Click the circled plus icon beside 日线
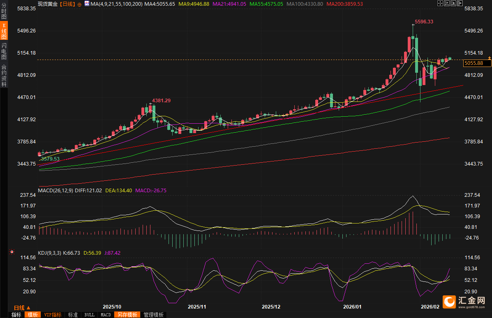Image resolution: width=492 pixels, height=318 pixels. pos(79,4)
